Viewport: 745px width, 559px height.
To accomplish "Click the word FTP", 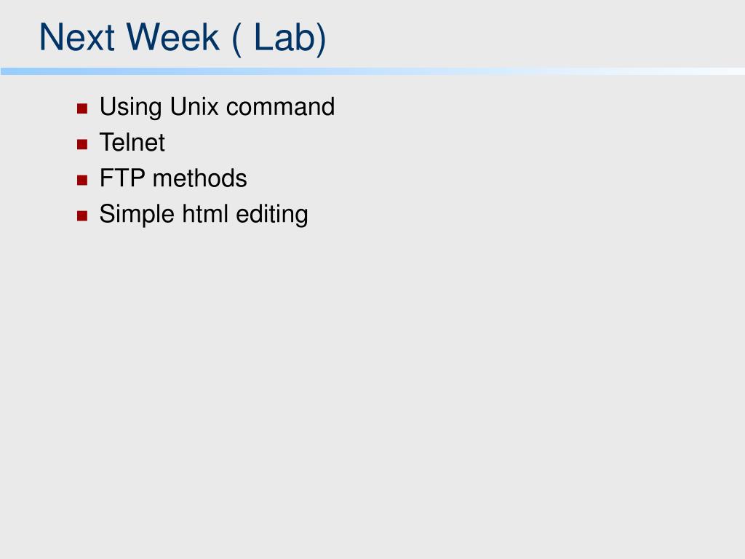I will point(122,178).
